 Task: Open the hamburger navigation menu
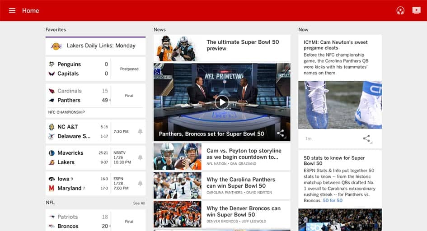click(12, 10)
